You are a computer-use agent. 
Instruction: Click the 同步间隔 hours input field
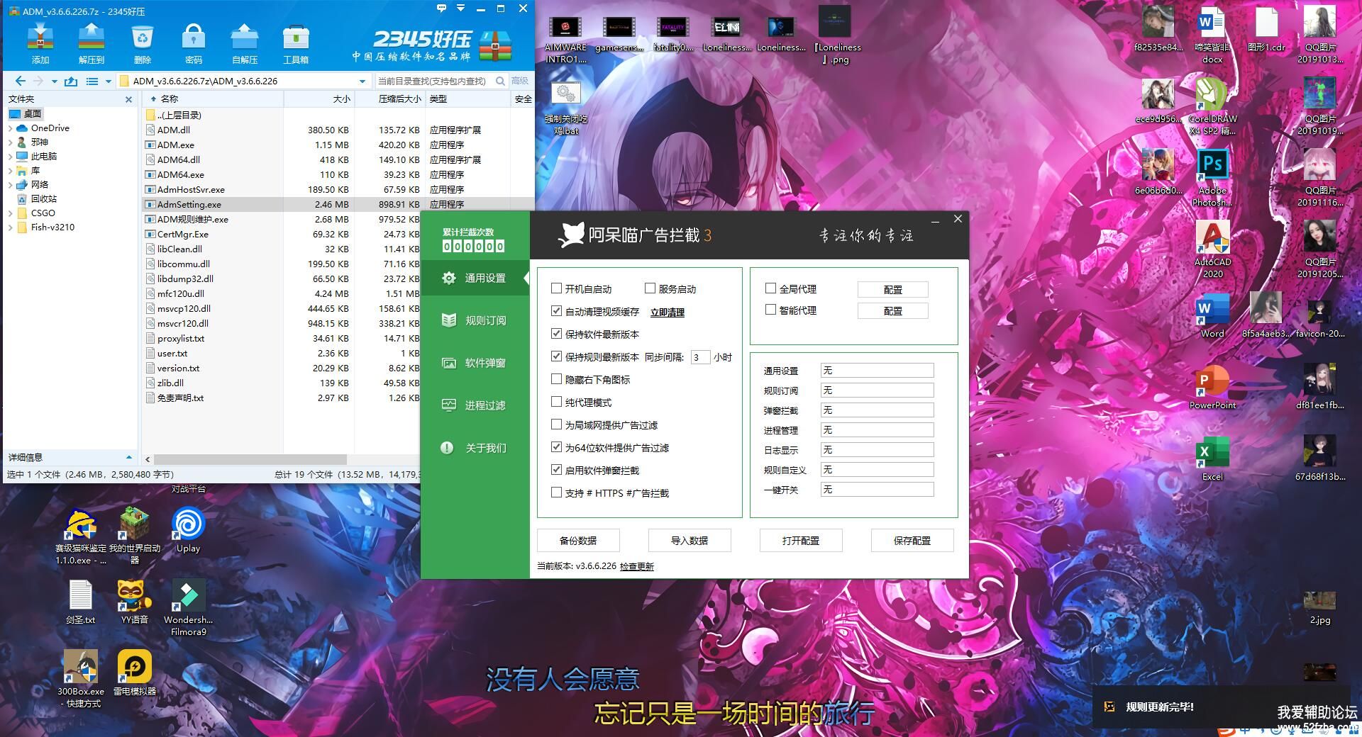(x=699, y=357)
